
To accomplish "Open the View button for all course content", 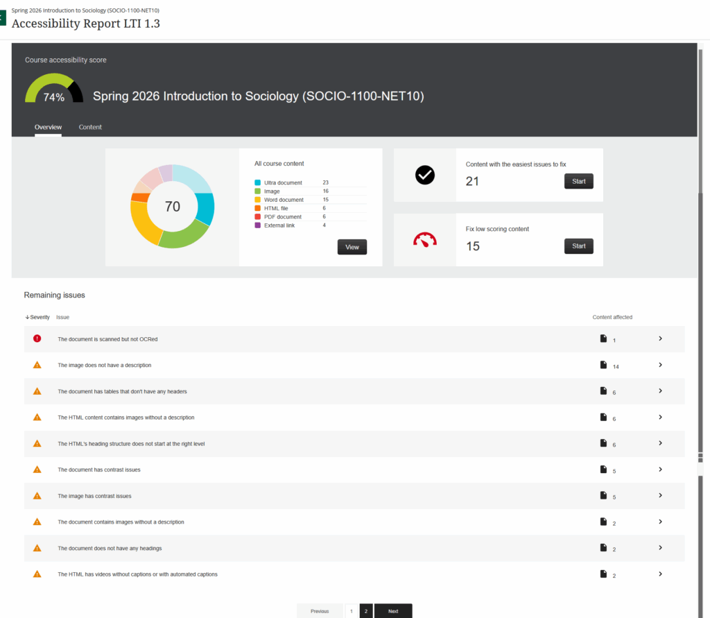I will 352,247.
